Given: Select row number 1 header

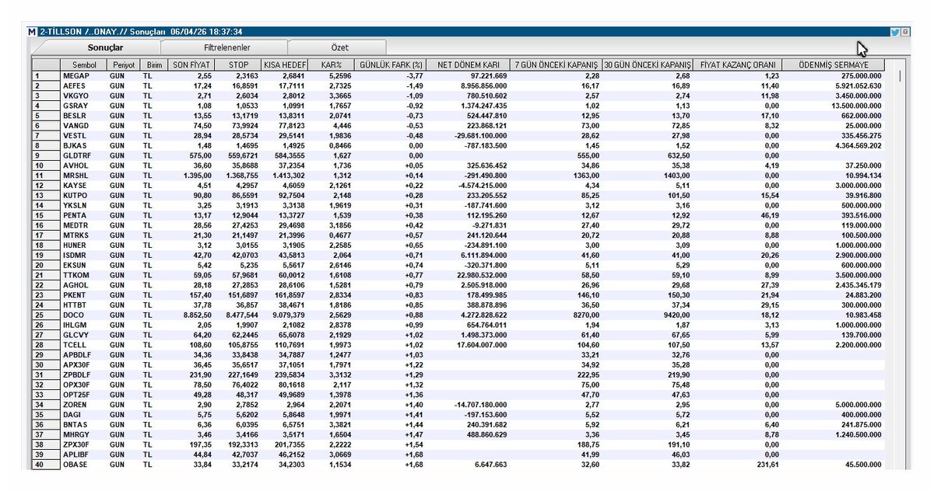Looking at the screenshot, I should 46,76.
